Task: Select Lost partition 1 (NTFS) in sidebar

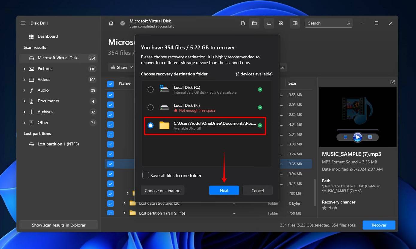Action: click(58, 144)
